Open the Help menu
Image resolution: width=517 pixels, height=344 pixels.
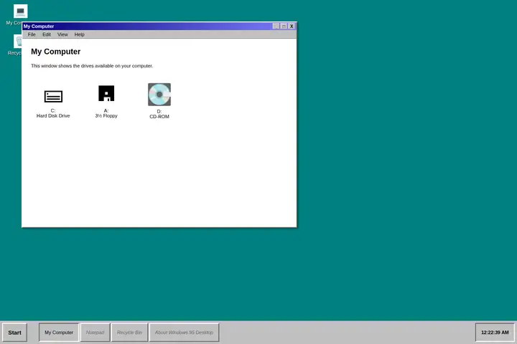[x=80, y=34]
